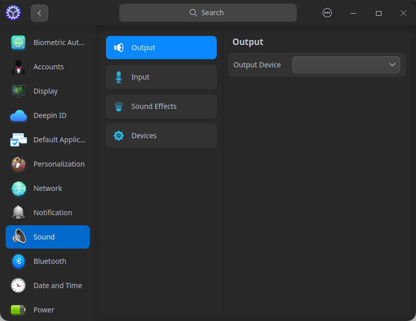Open the Bluetooth settings label

click(50, 261)
